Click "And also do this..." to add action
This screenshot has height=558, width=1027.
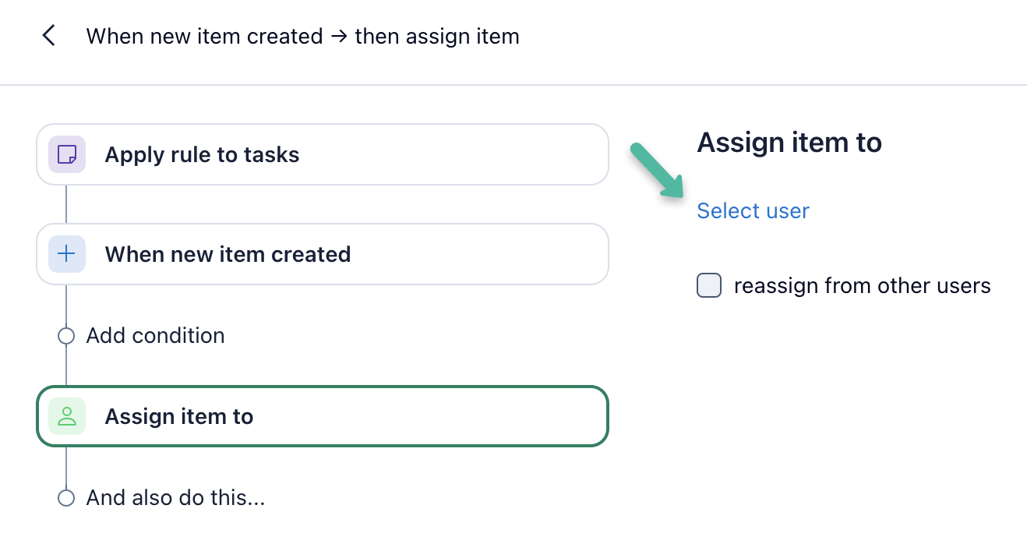pyautogui.click(x=175, y=498)
